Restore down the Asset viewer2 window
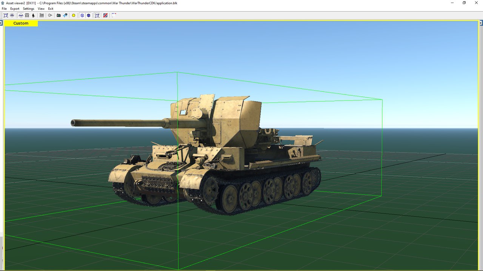 click(464, 3)
